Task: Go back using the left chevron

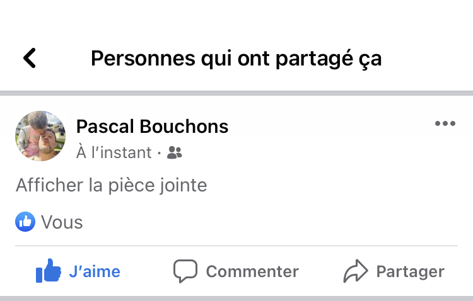Action: point(30,59)
